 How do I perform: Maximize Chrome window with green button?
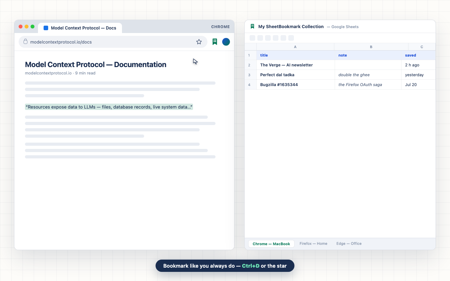[x=33, y=27]
